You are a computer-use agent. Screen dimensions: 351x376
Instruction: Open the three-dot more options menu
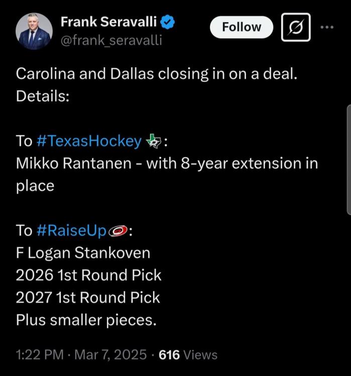(327, 27)
